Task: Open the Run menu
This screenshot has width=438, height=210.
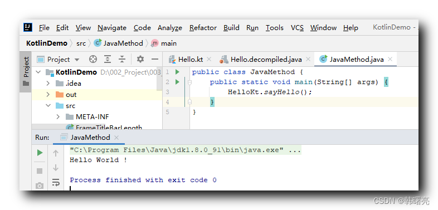Action: (x=252, y=28)
